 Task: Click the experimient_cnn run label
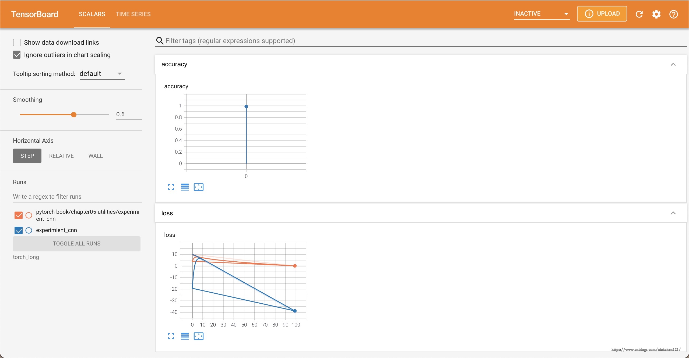coord(57,230)
